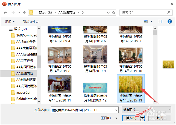176x125 pixels.
Task: Select the kitchen image ending 2019_8
Action: point(60,60)
